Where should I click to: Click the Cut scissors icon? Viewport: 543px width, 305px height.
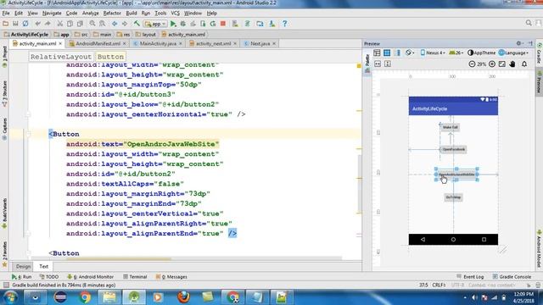pos(59,24)
